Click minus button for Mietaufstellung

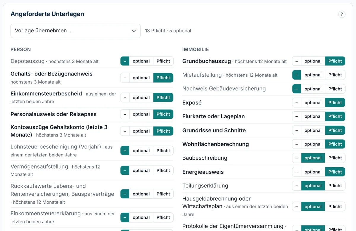(297, 75)
